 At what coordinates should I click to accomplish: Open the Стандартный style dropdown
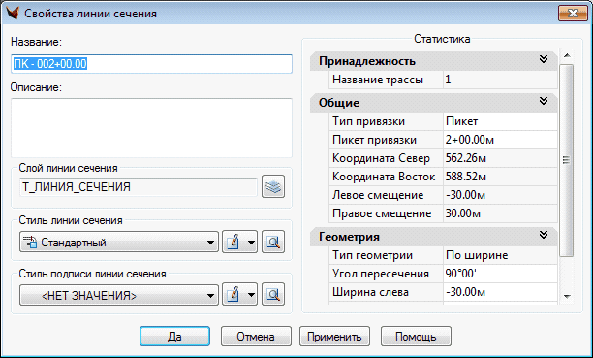click(119, 242)
